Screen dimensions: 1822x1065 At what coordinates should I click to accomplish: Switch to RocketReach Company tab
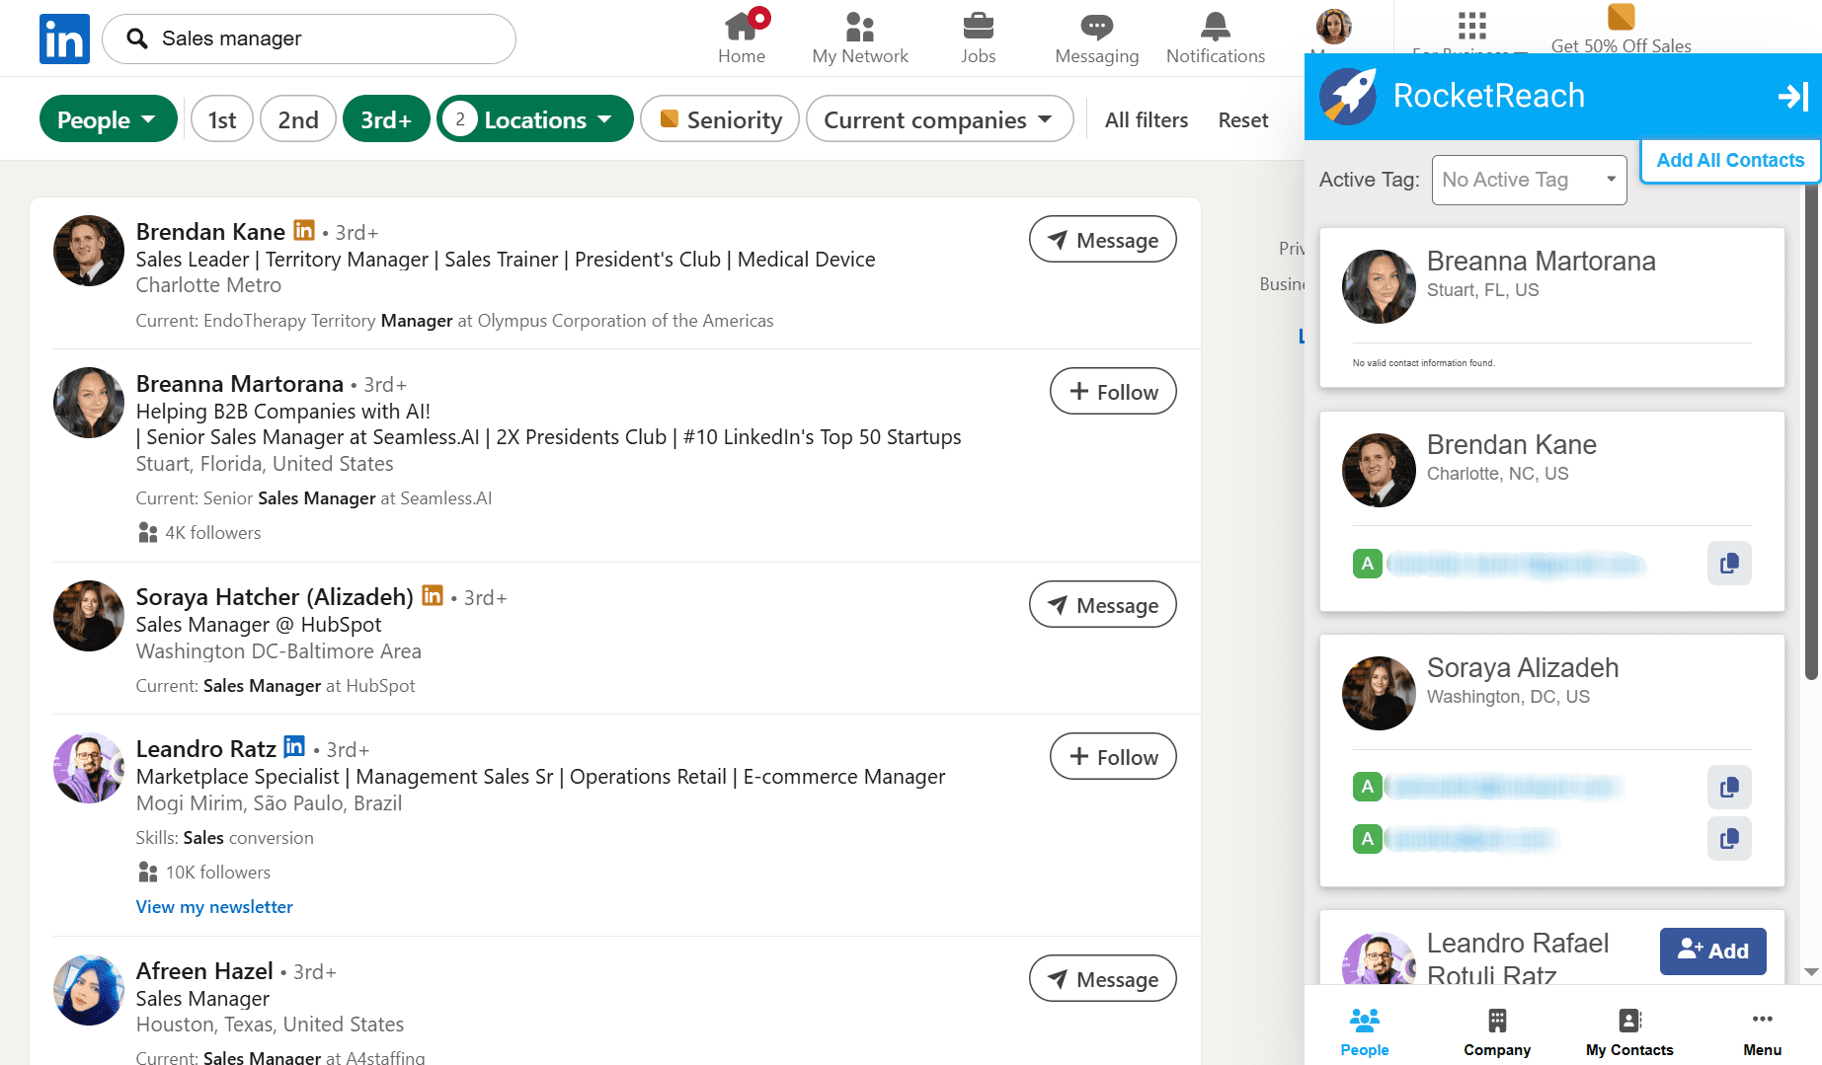pos(1496,1031)
